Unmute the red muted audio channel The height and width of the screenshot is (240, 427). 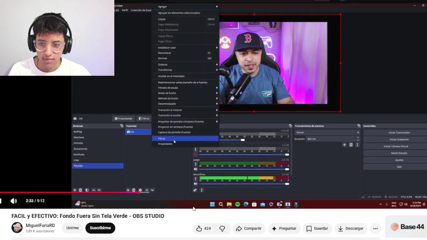(195, 154)
